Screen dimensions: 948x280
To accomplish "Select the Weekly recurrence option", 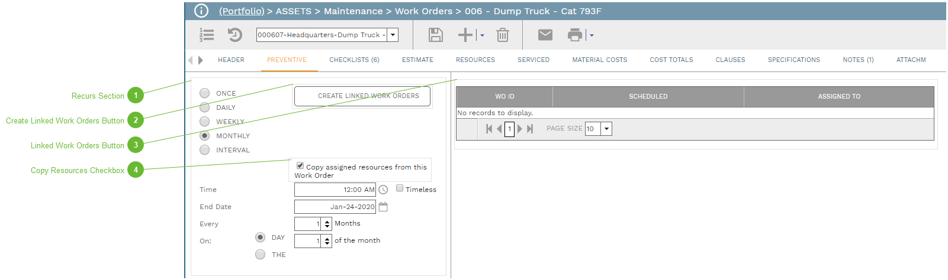I will 205,122.
